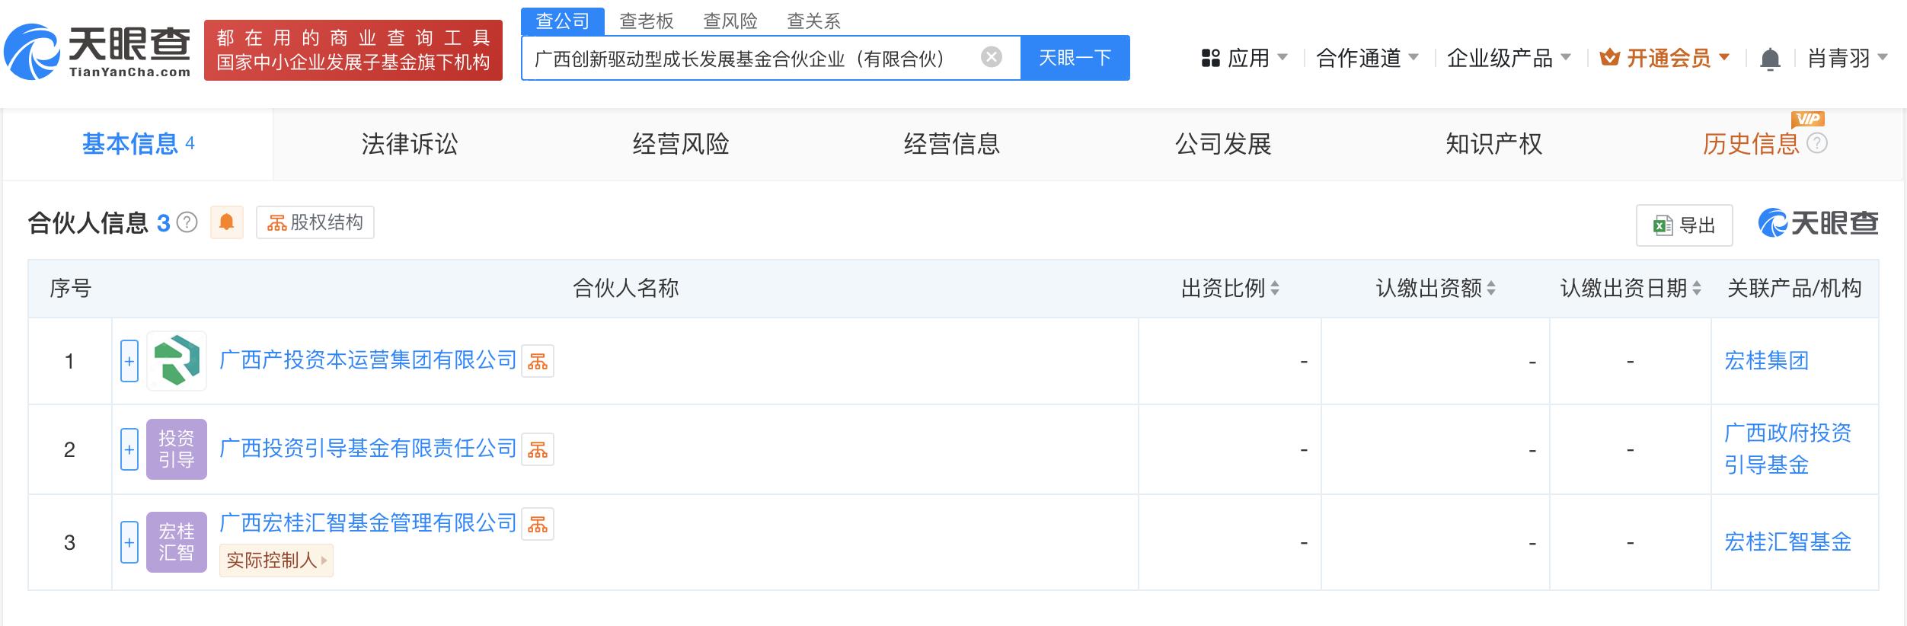Open the 宏桂汇智基金 link
The width and height of the screenshot is (1907, 626).
[1787, 542]
